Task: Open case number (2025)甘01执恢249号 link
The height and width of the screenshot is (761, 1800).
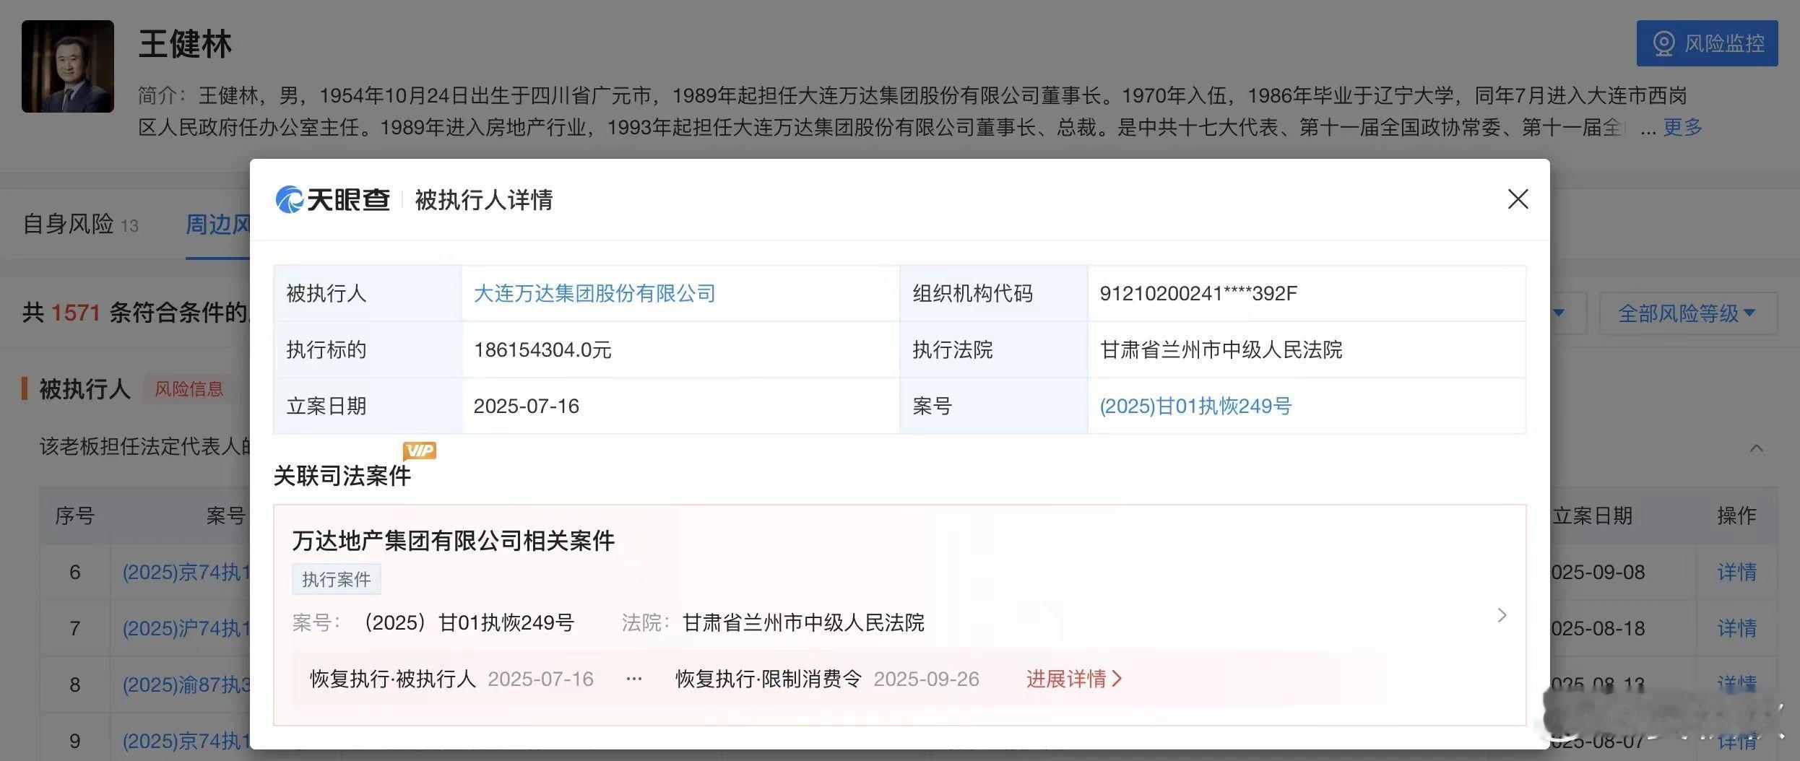Action: [1195, 406]
